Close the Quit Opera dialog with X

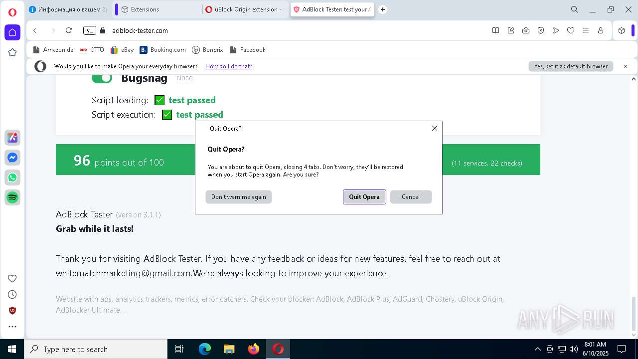point(435,128)
